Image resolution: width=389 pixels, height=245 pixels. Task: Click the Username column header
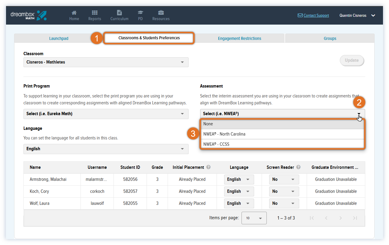point(97,167)
